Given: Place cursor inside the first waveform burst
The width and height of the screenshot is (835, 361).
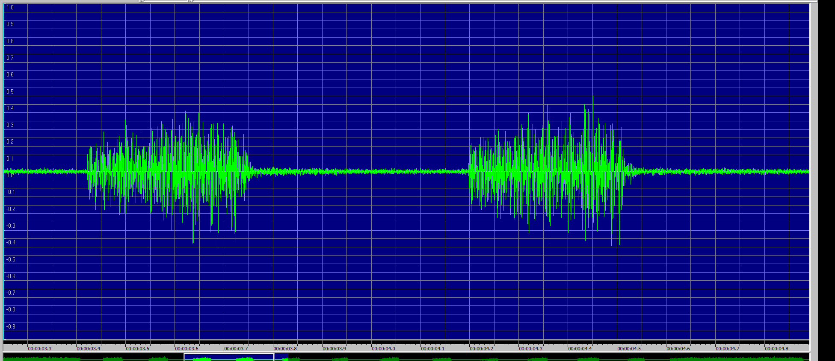Looking at the screenshot, I should (x=171, y=171).
